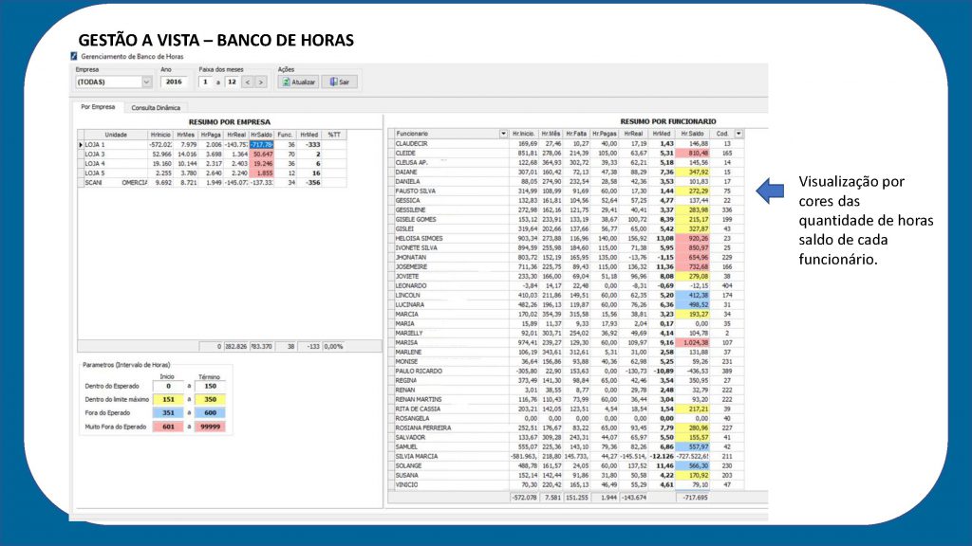Click the next month range arrow

point(261,82)
